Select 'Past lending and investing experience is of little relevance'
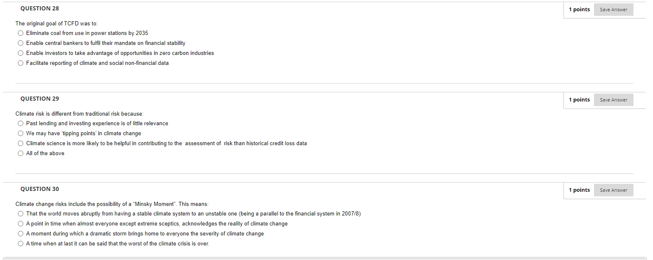This screenshot has width=653, height=260. coord(20,124)
